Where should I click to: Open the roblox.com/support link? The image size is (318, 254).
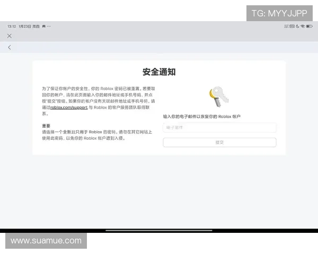pos(69,107)
